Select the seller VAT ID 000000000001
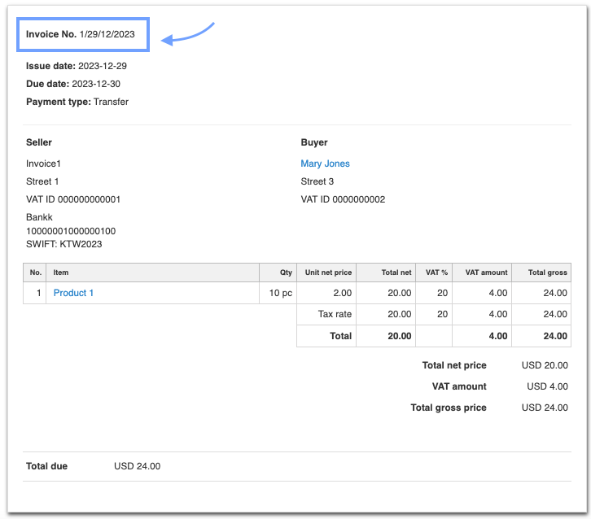 pos(73,199)
